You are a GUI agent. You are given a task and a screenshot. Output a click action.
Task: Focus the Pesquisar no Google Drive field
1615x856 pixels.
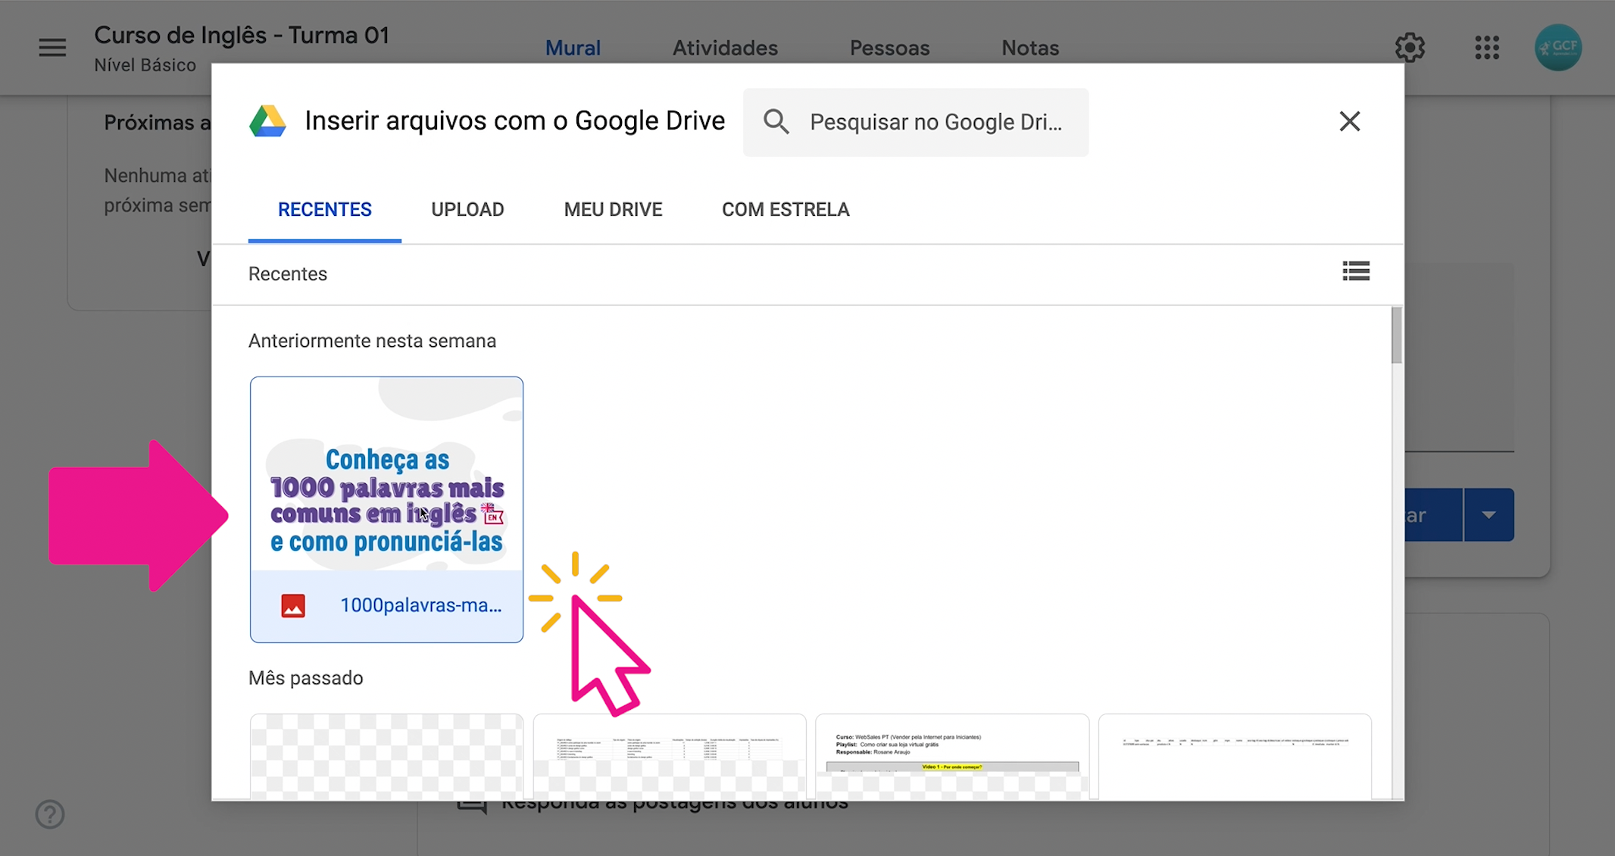916,122
